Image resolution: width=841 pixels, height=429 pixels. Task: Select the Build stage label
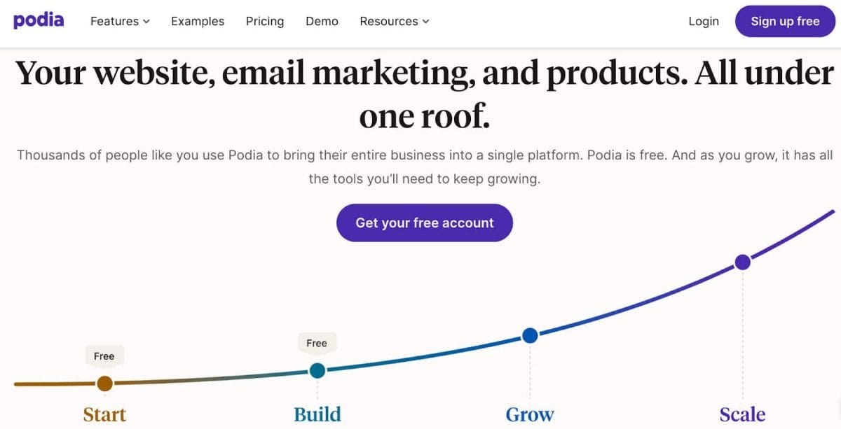317,414
